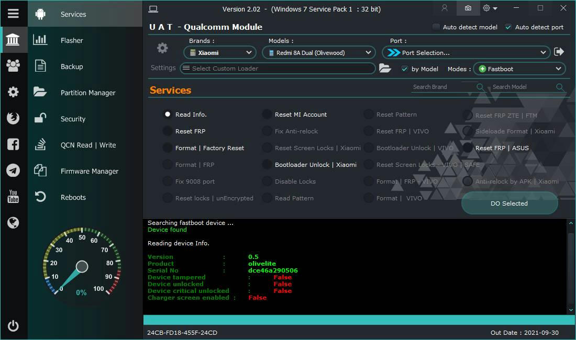Open the Facebook sidebar icon
576x340 pixels.
point(13,144)
